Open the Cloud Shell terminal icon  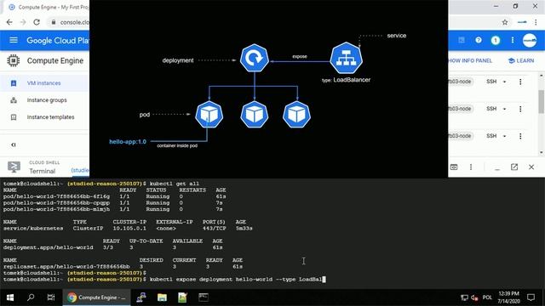pyautogui.click(x=14, y=167)
